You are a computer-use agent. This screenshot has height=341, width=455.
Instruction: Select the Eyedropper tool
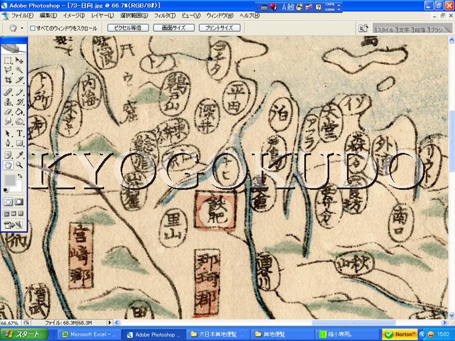click(x=19, y=155)
